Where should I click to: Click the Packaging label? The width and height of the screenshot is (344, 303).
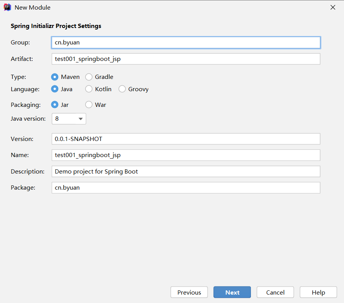[x=26, y=105]
